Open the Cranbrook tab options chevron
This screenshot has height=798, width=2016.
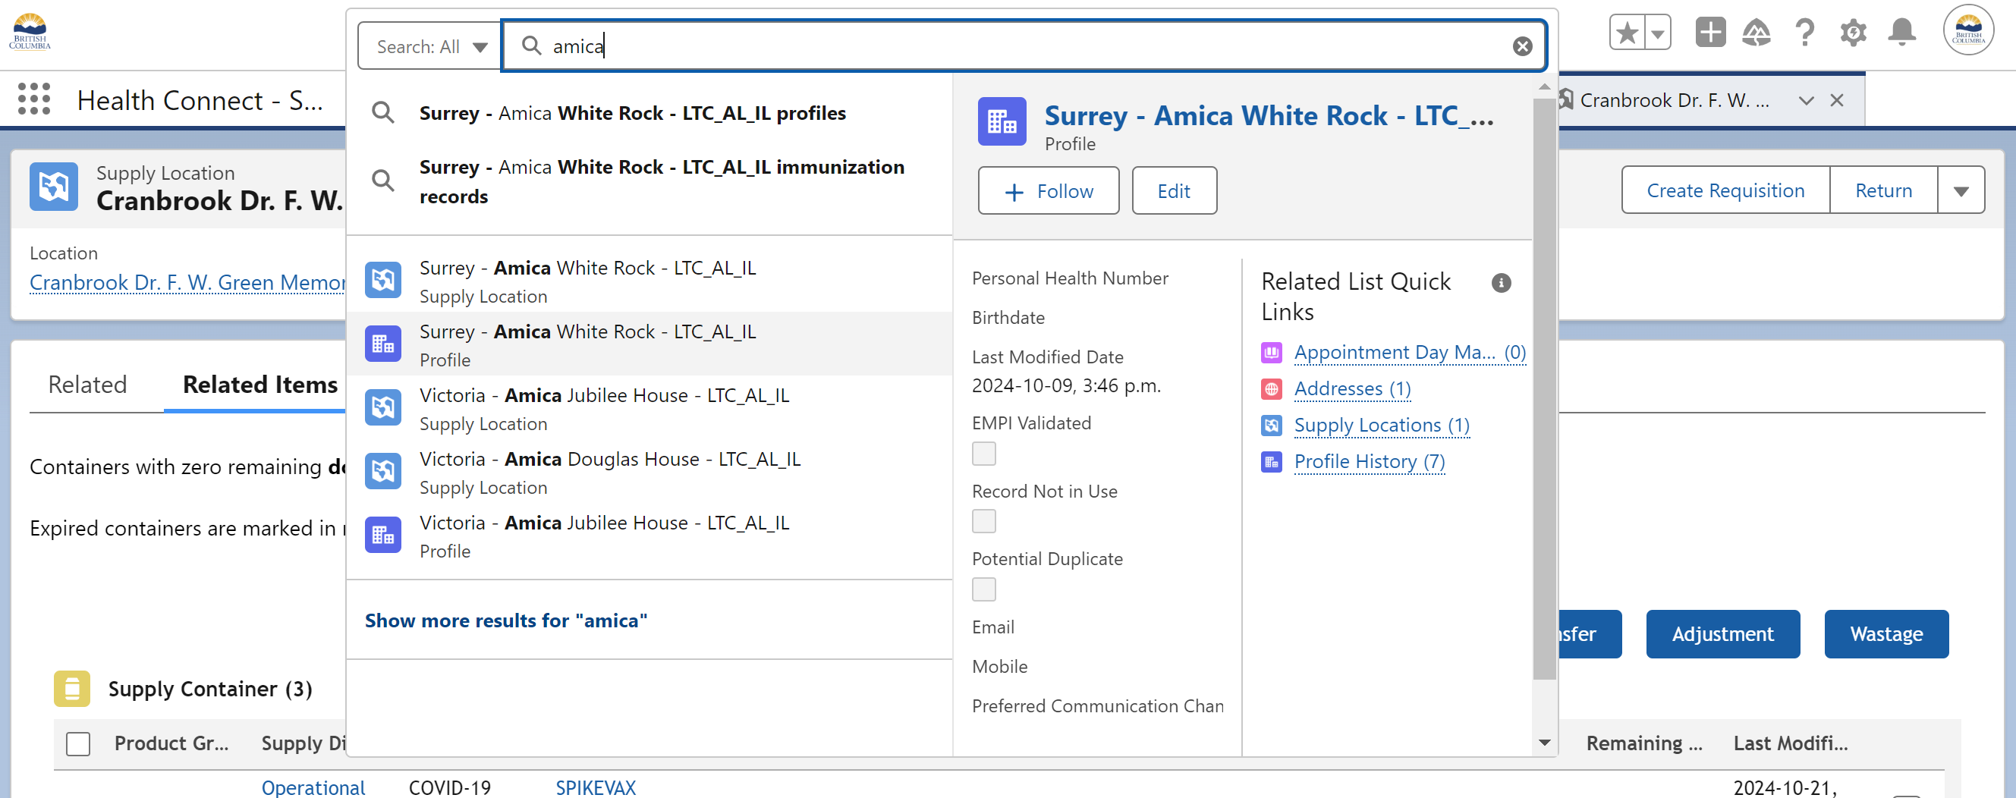pyautogui.click(x=1807, y=100)
